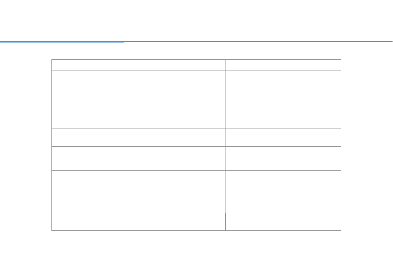Select fourth row's first column cell
The width and height of the screenshot is (393, 262).
coord(81,137)
